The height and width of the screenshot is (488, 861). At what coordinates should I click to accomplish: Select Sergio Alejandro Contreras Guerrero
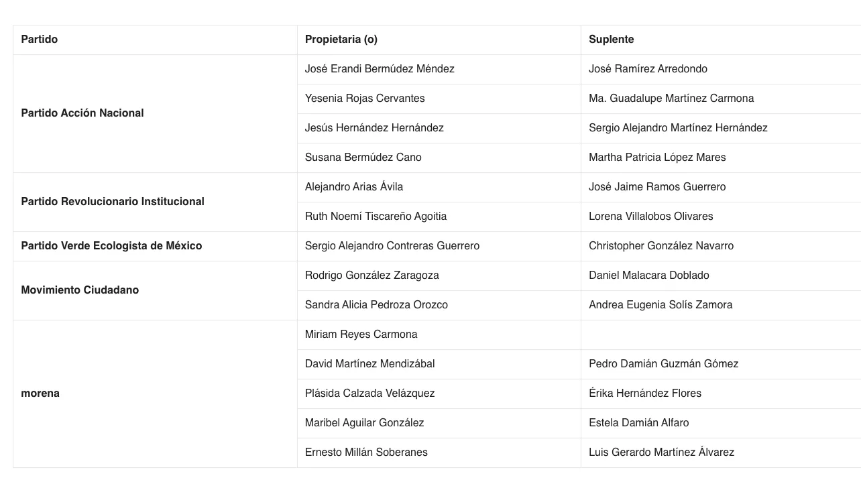(x=392, y=246)
